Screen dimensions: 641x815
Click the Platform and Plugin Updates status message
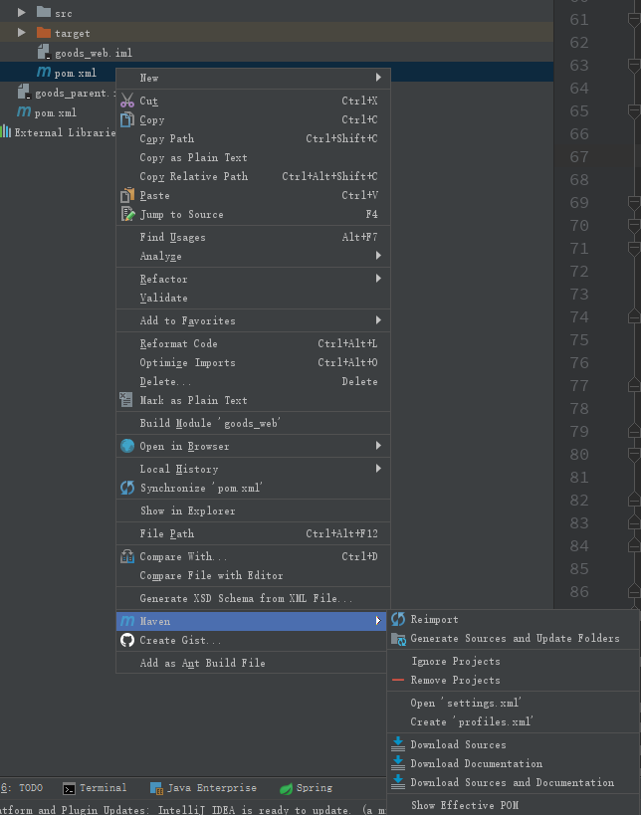click(x=193, y=809)
